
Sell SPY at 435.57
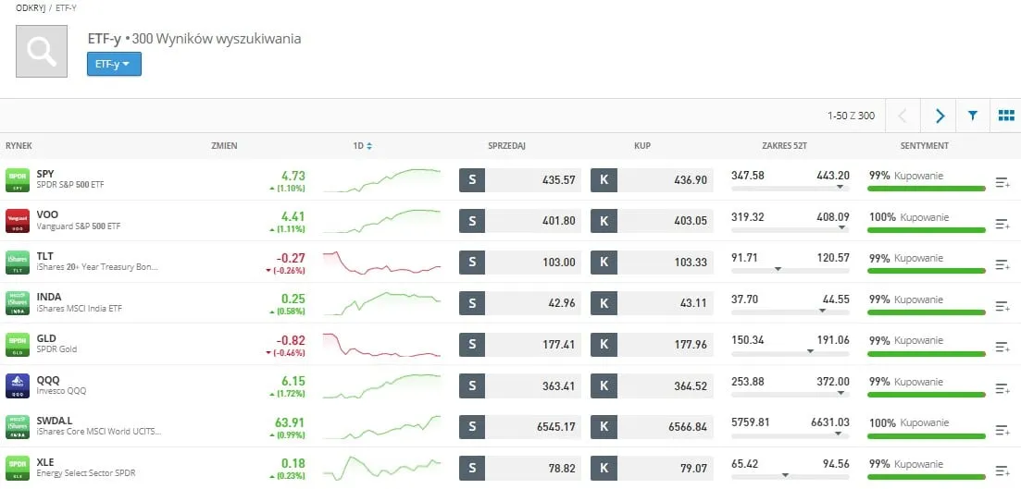point(520,180)
